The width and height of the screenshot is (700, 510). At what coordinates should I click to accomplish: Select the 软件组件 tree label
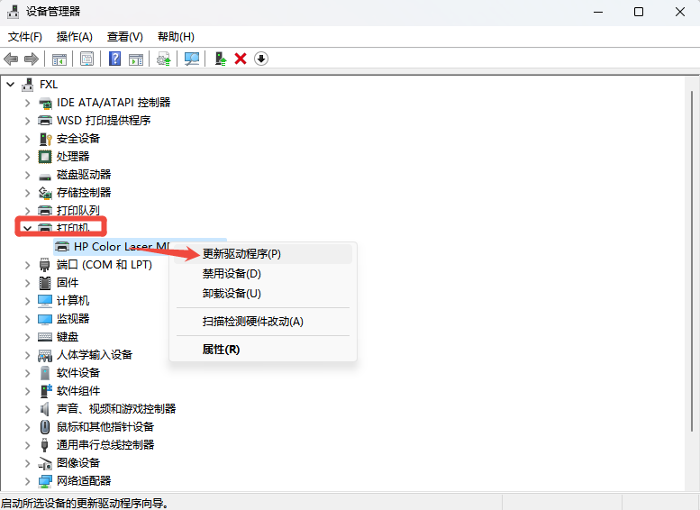pyautogui.click(x=78, y=391)
